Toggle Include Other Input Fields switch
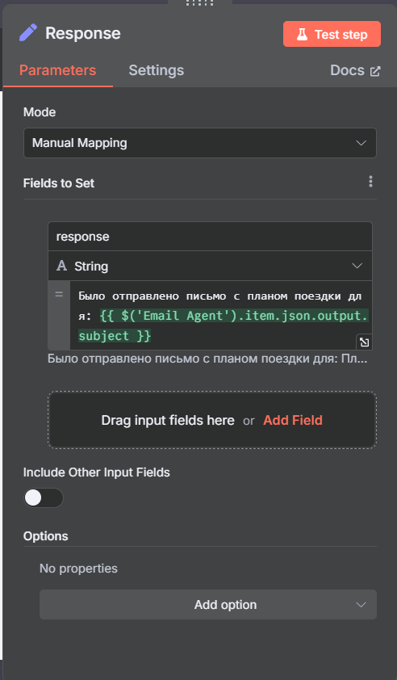 coord(44,497)
